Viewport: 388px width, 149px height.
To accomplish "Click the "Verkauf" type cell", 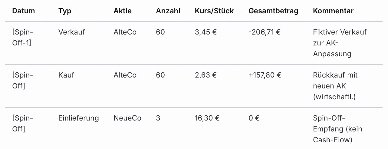I will [72, 32].
